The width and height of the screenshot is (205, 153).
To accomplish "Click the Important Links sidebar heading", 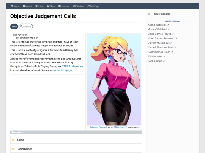I will click(172, 21).
